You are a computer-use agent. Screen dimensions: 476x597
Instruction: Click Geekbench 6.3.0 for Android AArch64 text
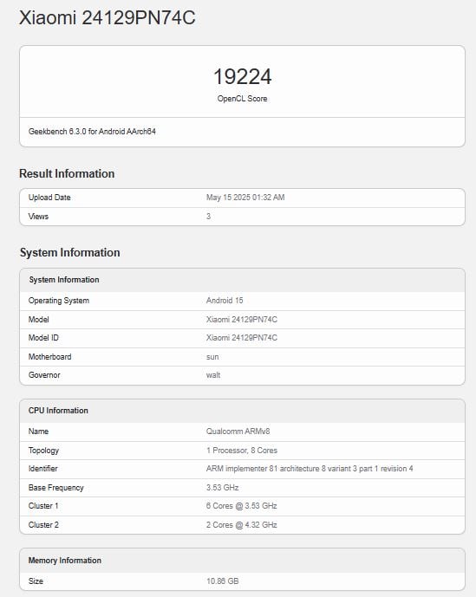[92, 132]
